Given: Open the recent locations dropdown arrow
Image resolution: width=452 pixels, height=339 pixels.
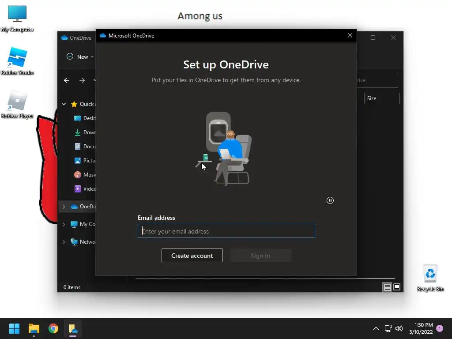Looking at the screenshot, I should click(x=94, y=80).
